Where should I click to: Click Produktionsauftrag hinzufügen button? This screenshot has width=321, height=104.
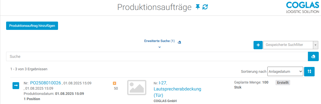[32, 26]
